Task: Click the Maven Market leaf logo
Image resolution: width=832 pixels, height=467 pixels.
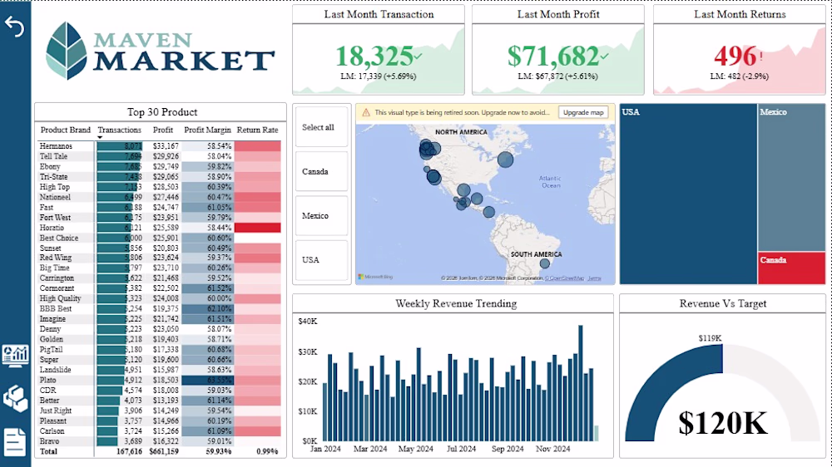Action: pyautogui.click(x=67, y=51)
